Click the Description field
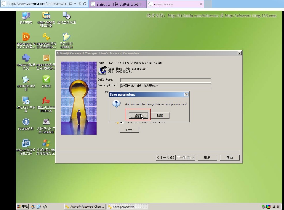 coord(165,86)
